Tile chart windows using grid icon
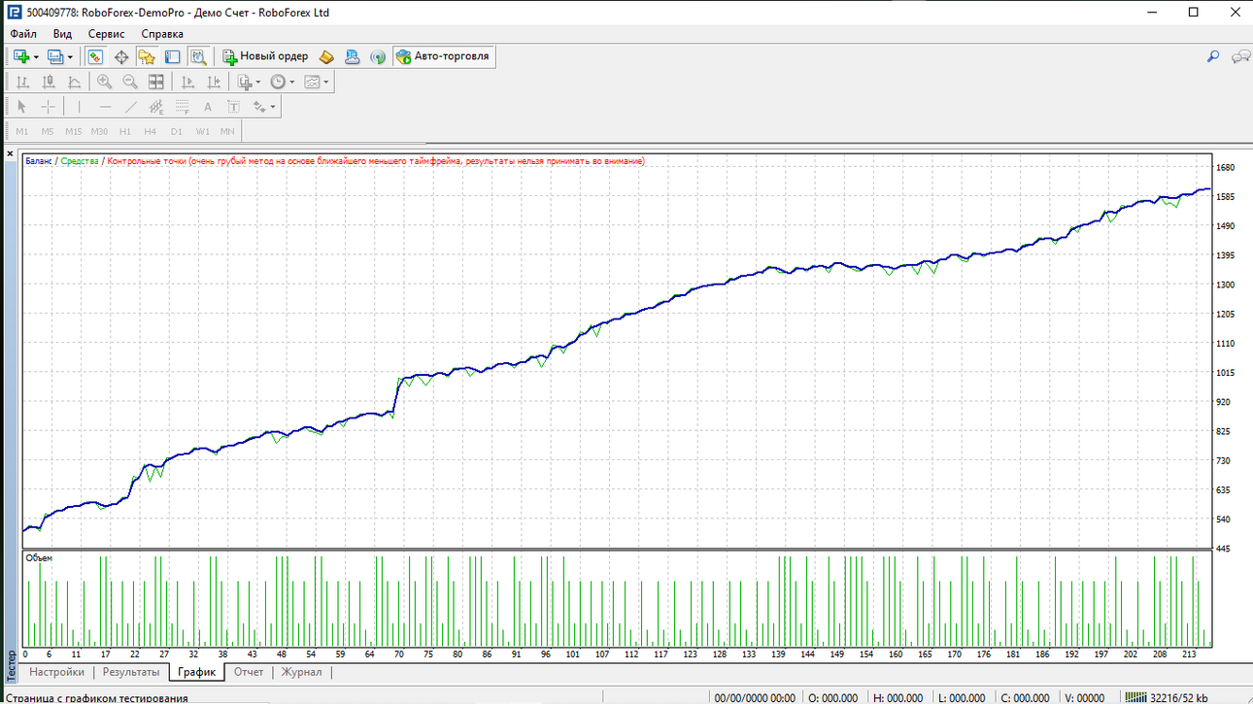Screen dimensions: 1253x704 point(155,83)
